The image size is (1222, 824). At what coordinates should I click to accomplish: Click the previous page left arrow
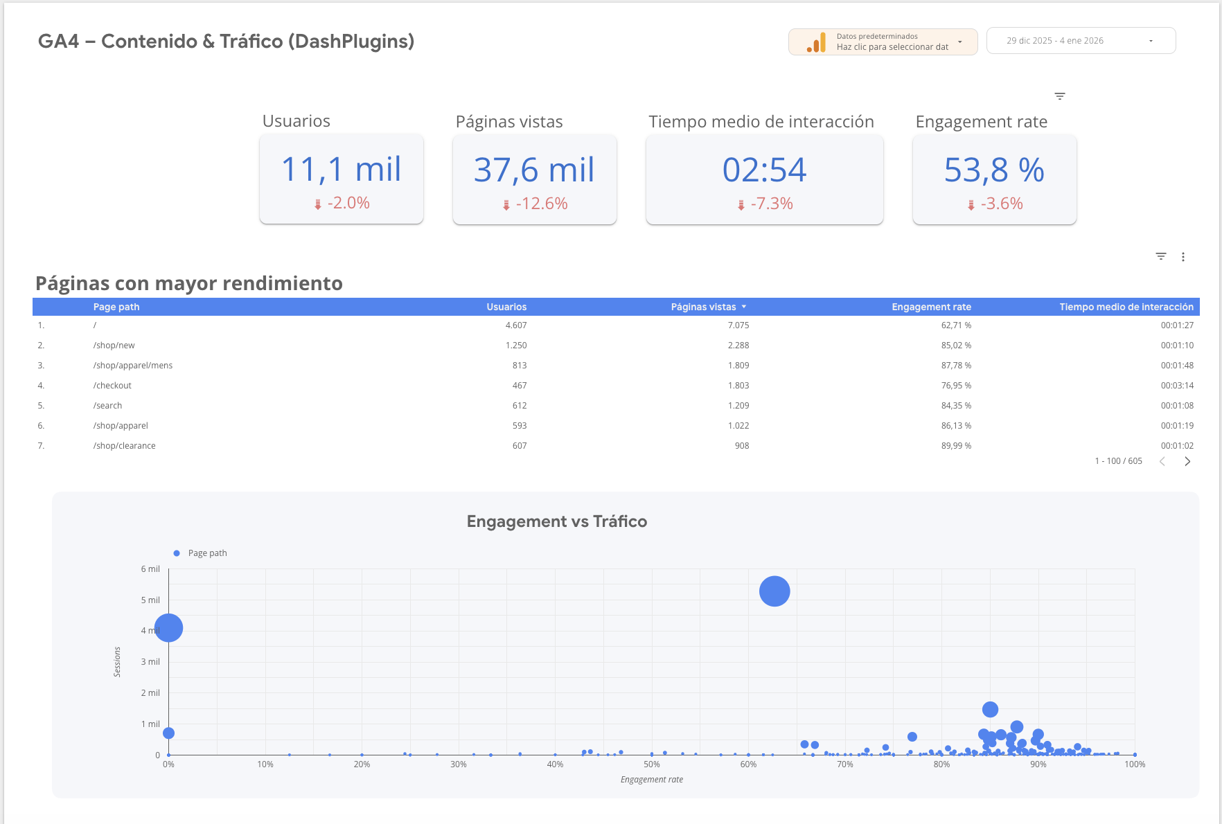1162,460
